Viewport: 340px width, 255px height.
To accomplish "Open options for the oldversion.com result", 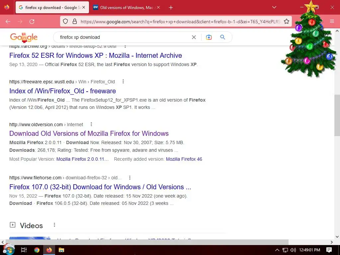I will pos(91,124).
